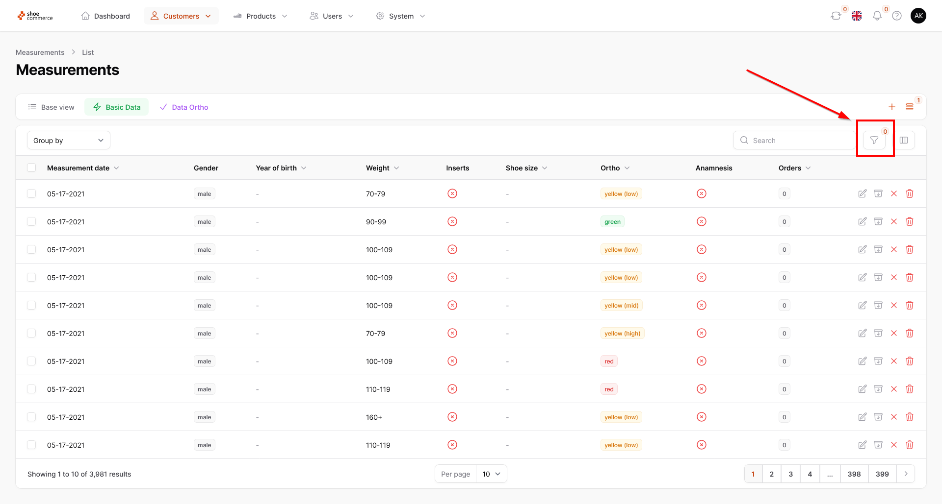Click into the Search field
This screenshot has width=942, height=504.
[795, 141]
